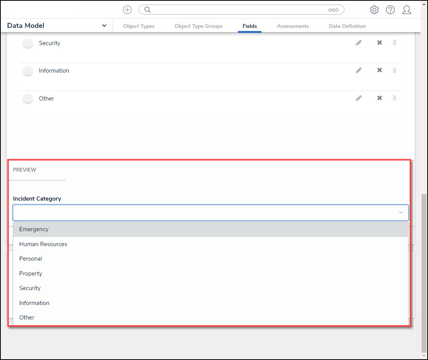
Task: Click the drag handle for Other option
Action: click(394, 98)
